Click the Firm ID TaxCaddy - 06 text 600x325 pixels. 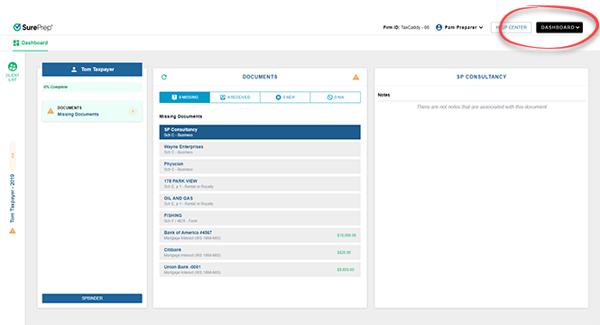point(406,28)
